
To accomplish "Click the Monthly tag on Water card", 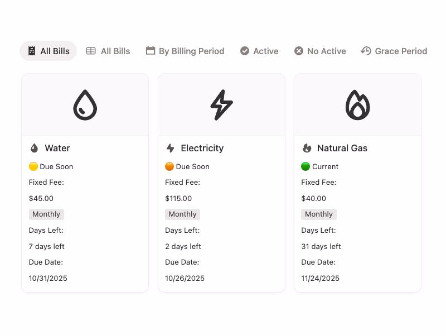I will [46, 214].
